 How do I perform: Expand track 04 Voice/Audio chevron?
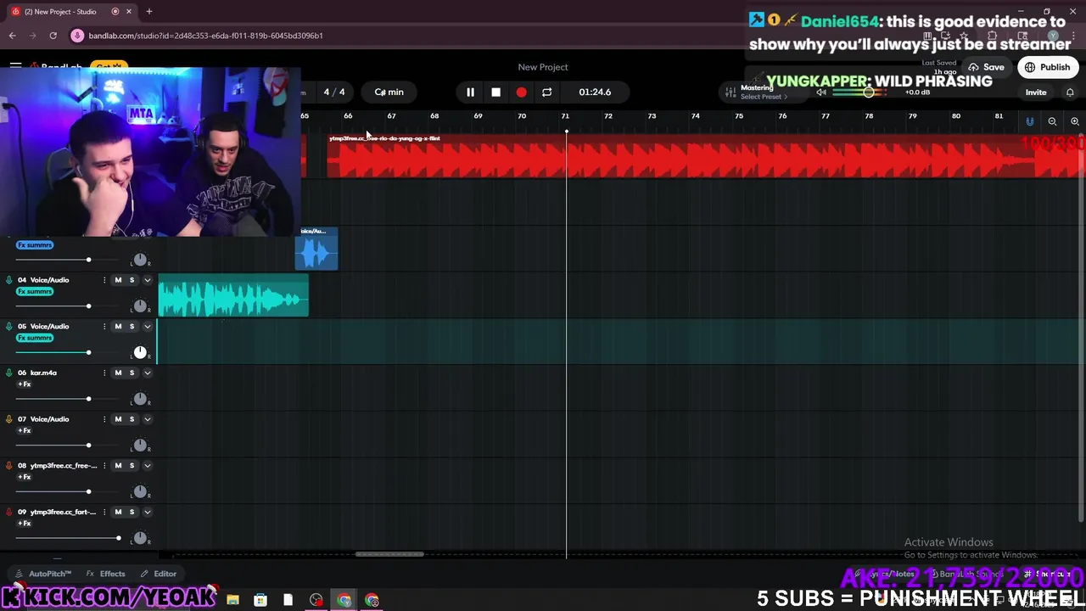(x=147, y=280)
